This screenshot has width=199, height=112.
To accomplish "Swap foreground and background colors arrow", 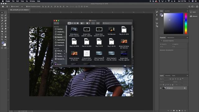I will point(6,42).
